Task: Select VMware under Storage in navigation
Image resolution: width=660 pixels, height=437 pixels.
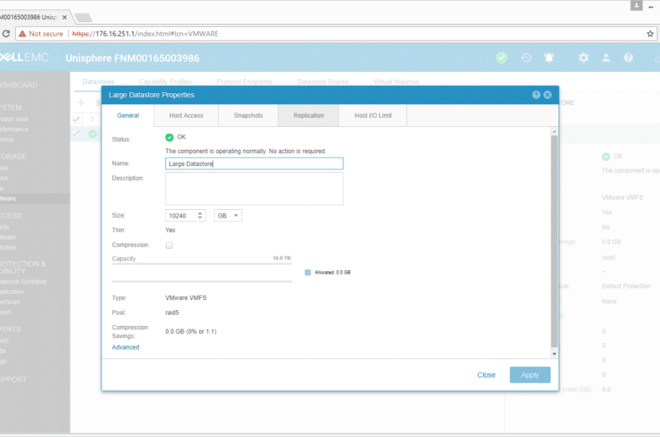Action: coord(8,198)
